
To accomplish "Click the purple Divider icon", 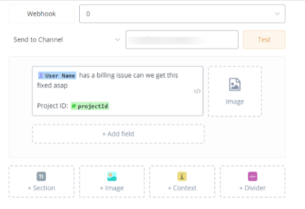I will pos(252,176).
